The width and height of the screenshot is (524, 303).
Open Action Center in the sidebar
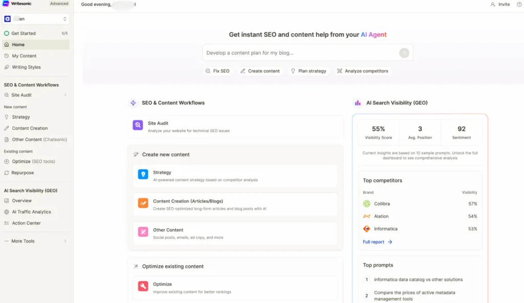coord(36,223)
